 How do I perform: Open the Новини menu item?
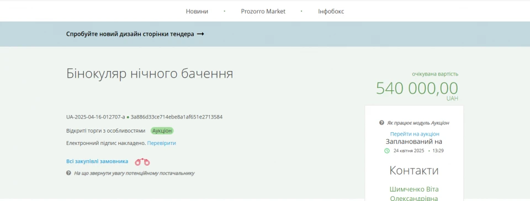197,12
